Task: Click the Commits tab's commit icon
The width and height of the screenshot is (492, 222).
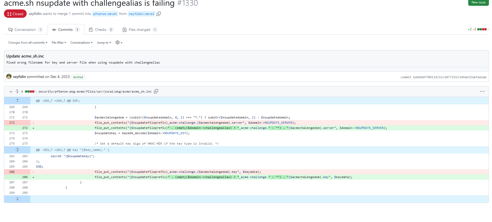Action: pos(54,30)
